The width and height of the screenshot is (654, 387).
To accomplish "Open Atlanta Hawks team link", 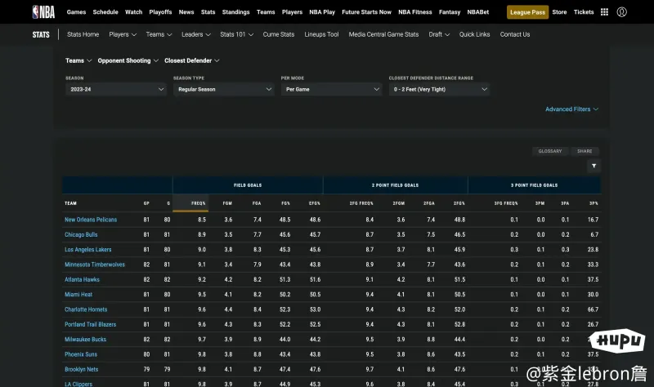I will (83, 279).
